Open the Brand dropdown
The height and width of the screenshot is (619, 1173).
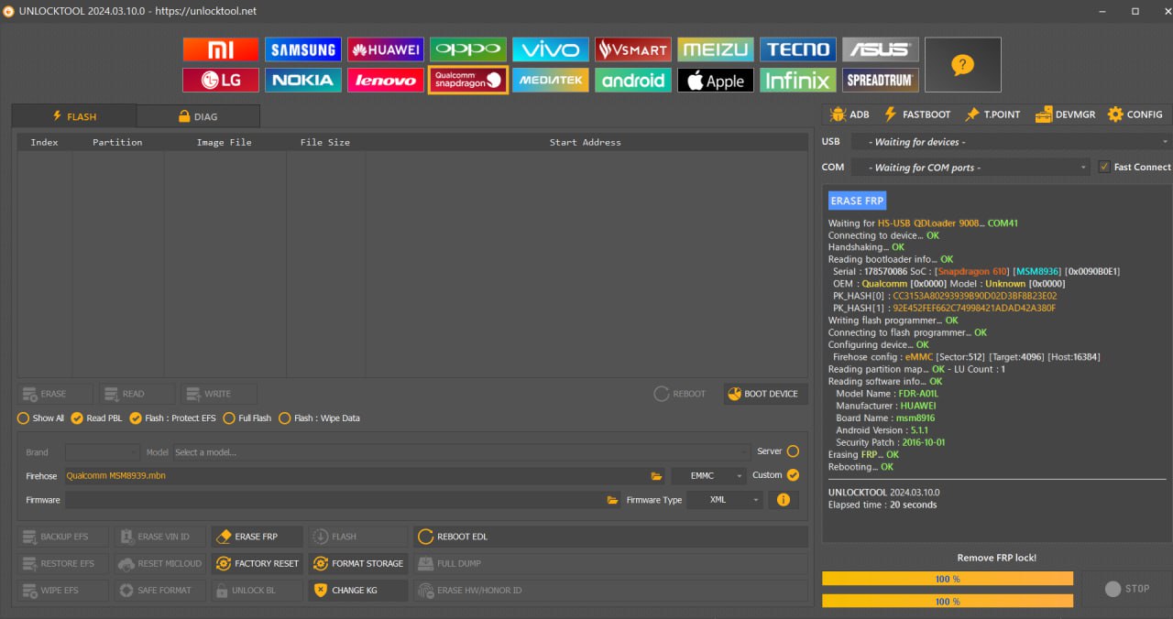pyautogui.click(x=103, y=452)
